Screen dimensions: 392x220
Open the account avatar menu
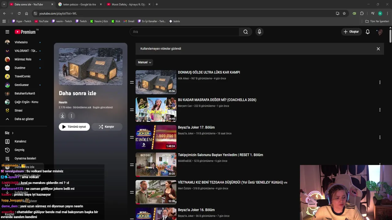(380, 32)
